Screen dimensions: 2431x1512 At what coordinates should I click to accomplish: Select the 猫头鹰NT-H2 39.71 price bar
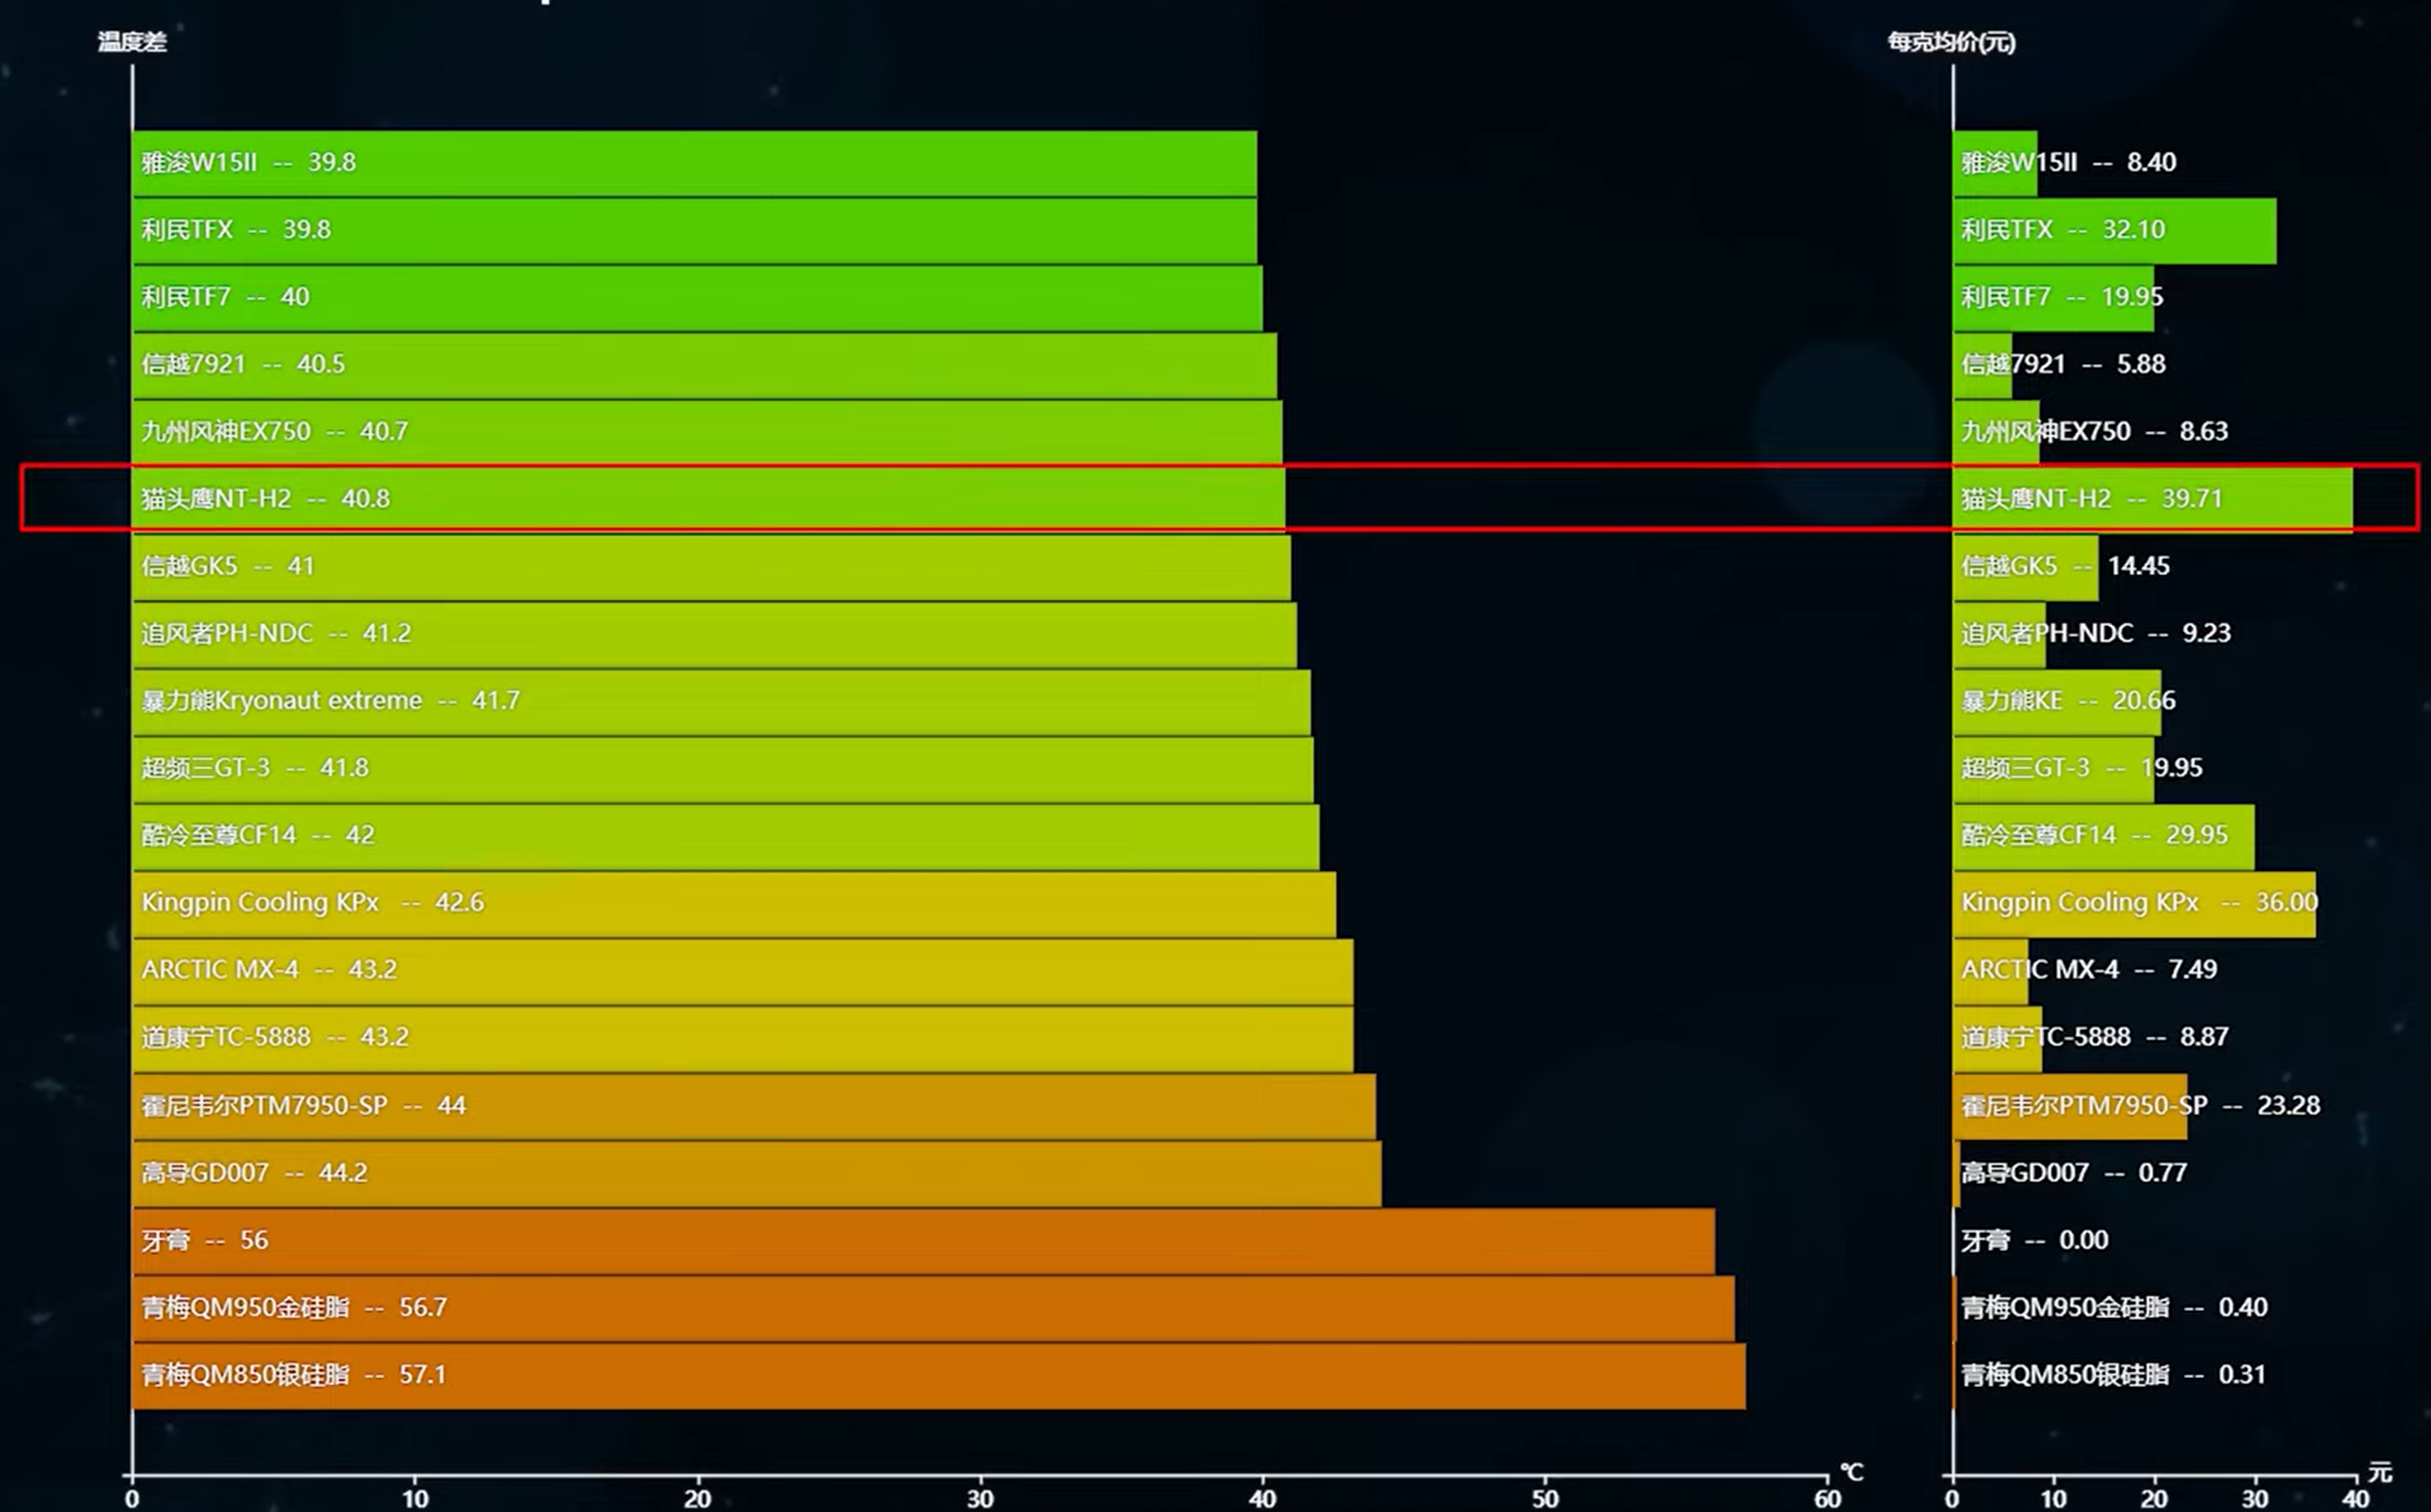2152,498
